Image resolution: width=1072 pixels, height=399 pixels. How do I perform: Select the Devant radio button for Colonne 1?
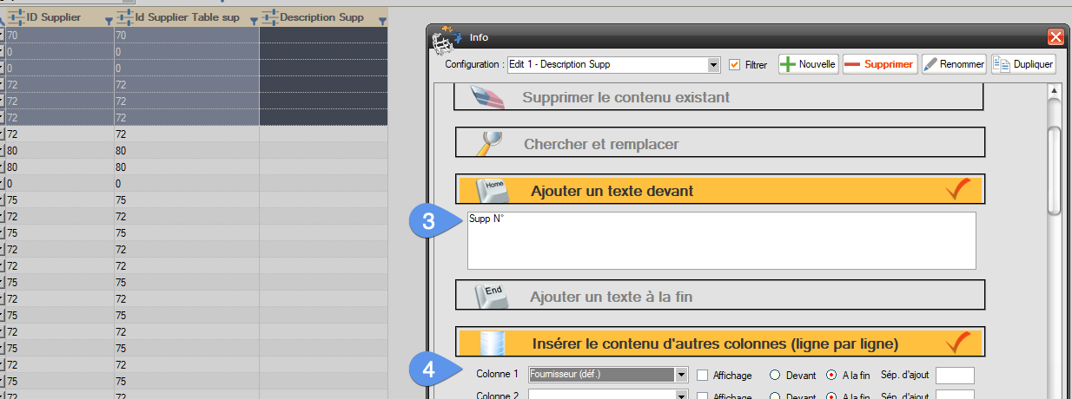(x=775, y=375)
